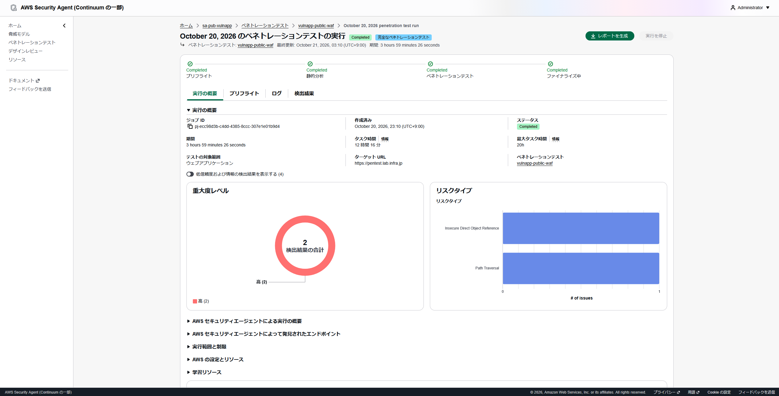Viewport: 779px width, 396px height.
Task: Click the footer プライバシー external link icon
Action: [x=678, y=392]
